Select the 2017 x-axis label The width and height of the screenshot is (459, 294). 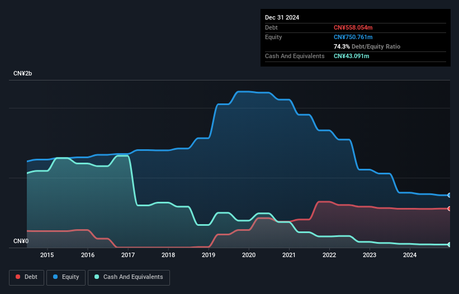click(128, 255)
